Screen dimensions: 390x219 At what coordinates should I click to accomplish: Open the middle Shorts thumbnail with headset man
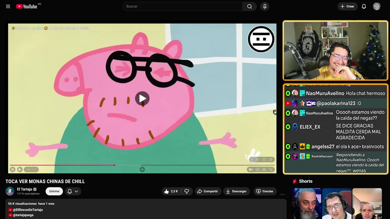pyautogui.click(x=337, y=203)
